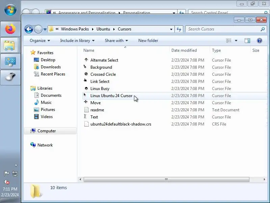
Task: Sort by the Type column header
Action: click(x=230, y=50)
